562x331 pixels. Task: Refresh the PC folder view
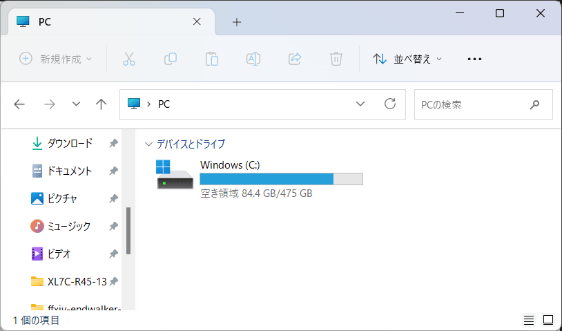click(x=390, y=104)
